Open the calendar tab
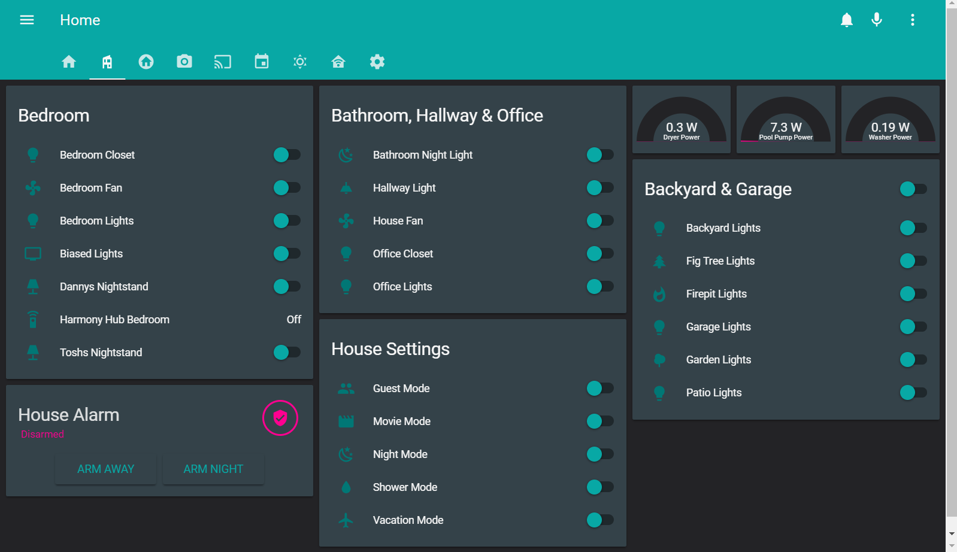The width and height of the screenshot is (957, 552). [x=262, y=62]
